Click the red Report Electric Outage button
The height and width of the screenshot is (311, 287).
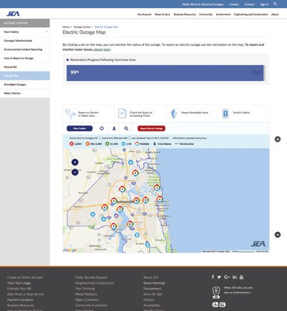151,129
